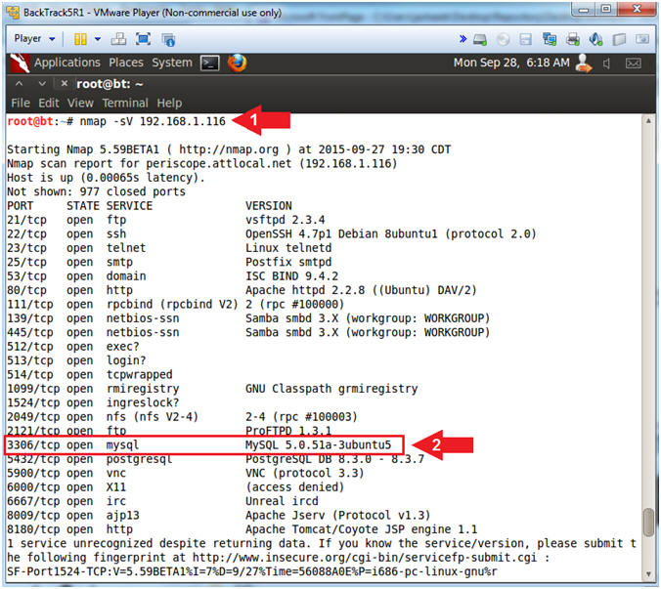
Task: Click the pause virtual machine icon
Action: pos(80,39)
